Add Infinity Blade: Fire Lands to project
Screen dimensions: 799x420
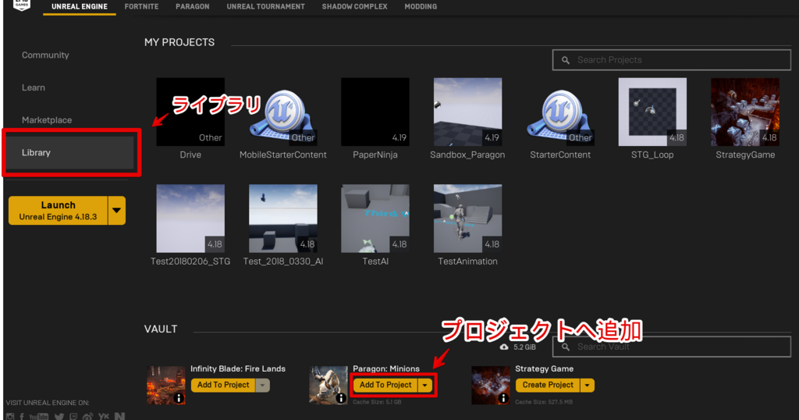(x=223, y=386)
